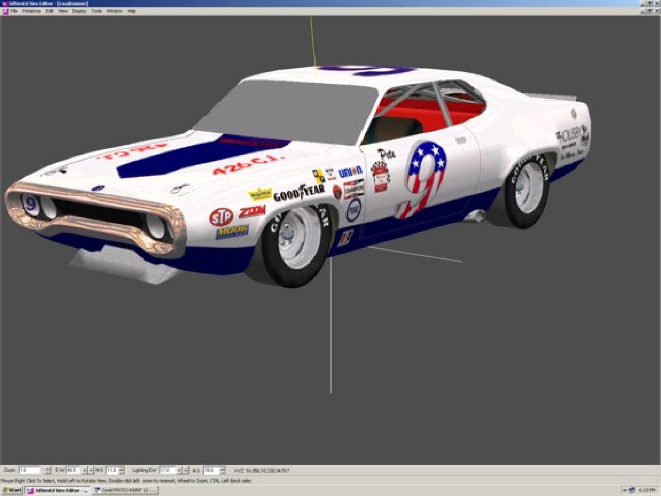This screenshot has width=661, height=496.
Task: Click the system tray icon beside the clock
Action: click(632, 490)
